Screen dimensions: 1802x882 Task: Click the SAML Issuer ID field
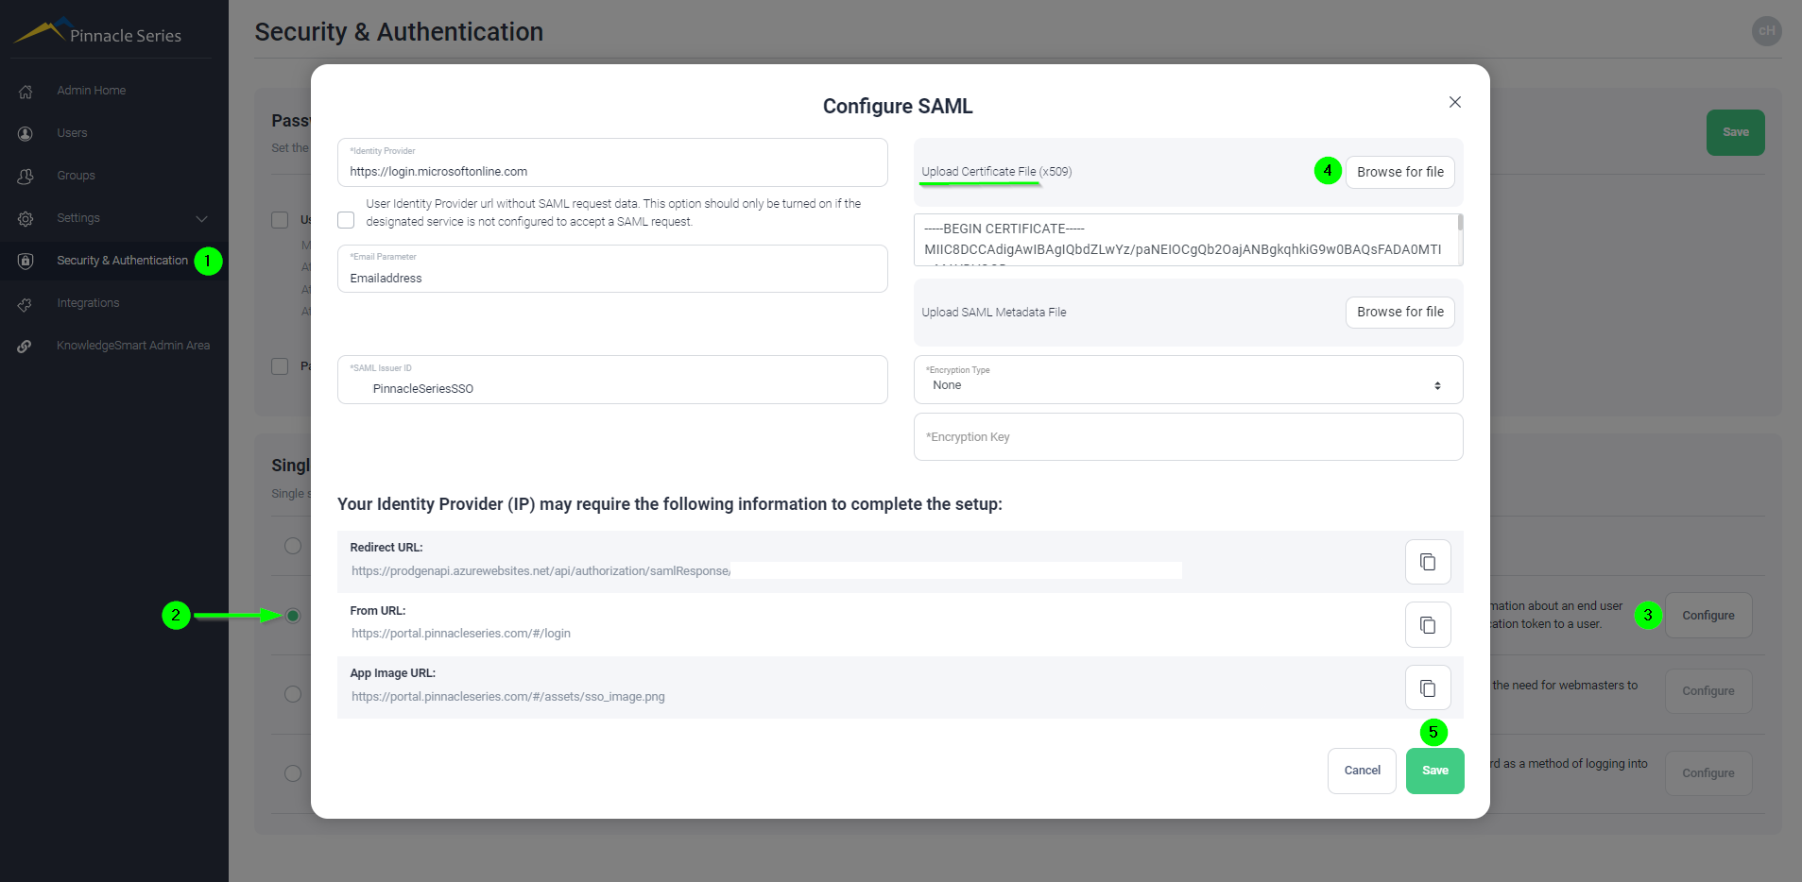612,380
